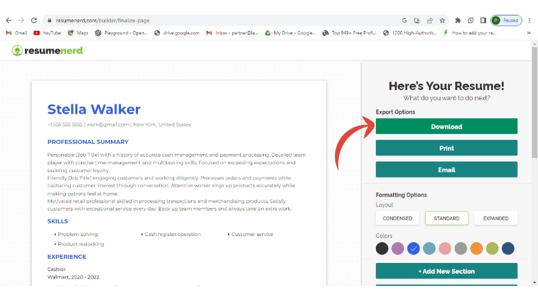
Task: Bookmark this page with the star icon
Action: (442, 20)
